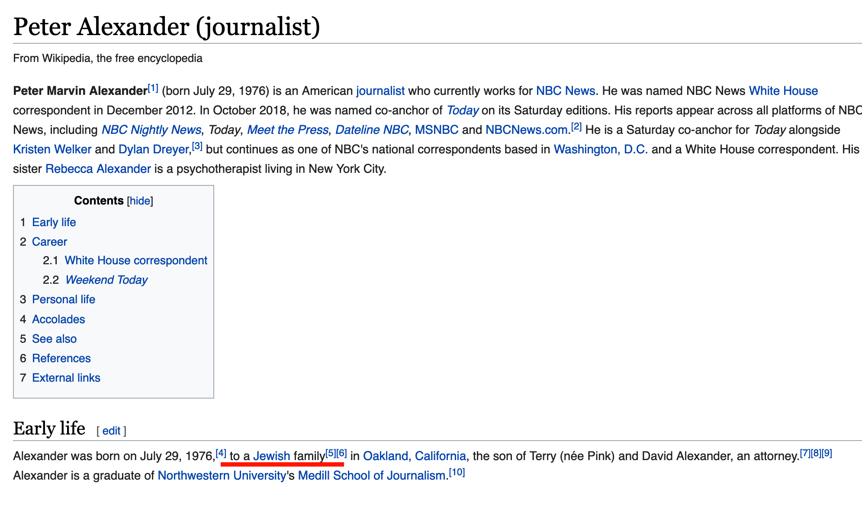Jump to citation [10] after Medill School

pyautogui.click(x=457, y=473)
